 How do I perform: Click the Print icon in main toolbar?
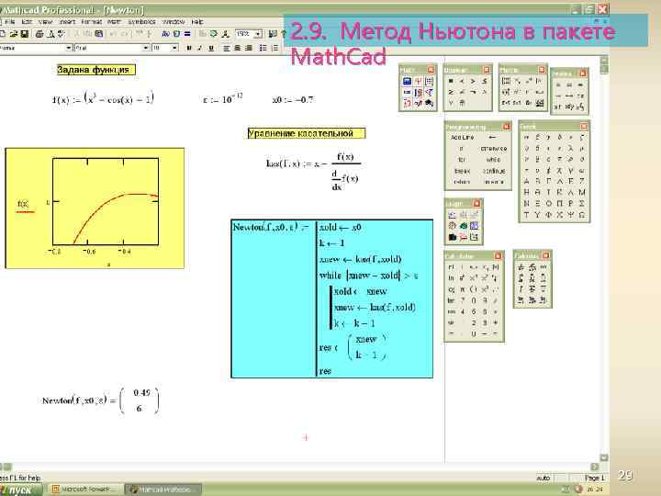pyautogui.click(x=39, y=34)
